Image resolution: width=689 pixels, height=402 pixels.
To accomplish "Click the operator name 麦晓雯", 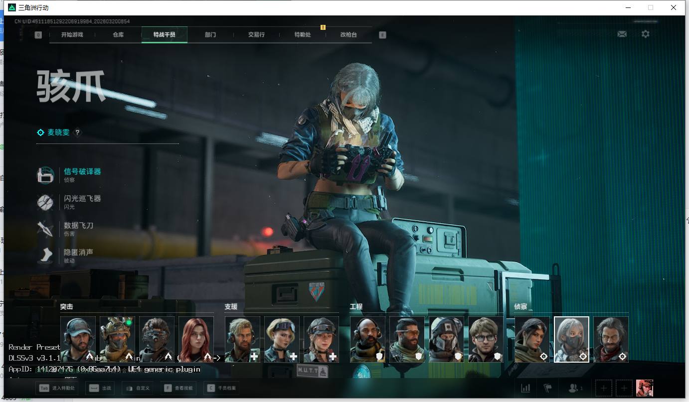I will [58, 133].
